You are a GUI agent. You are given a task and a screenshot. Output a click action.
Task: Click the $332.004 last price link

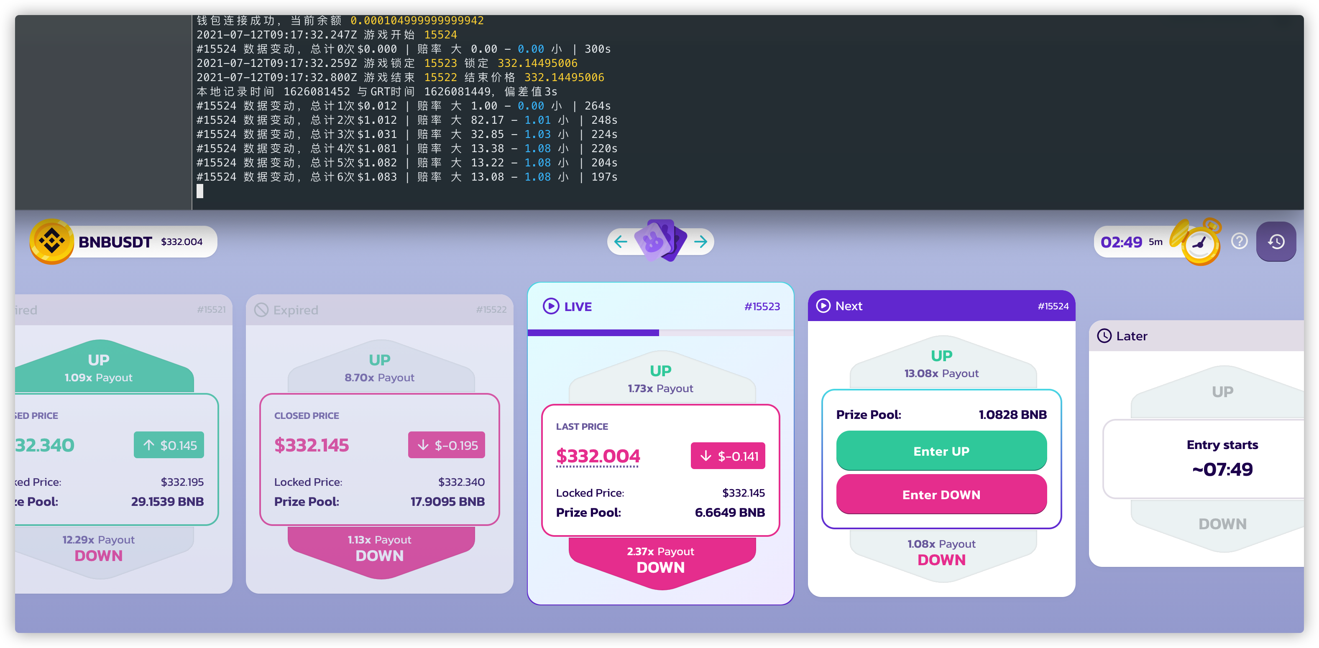pyautogui.click(x=598, y=456)
